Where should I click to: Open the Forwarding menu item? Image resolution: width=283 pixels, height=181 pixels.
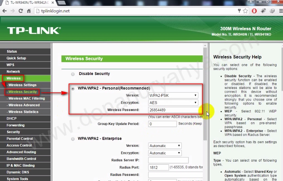pos(25,125)
